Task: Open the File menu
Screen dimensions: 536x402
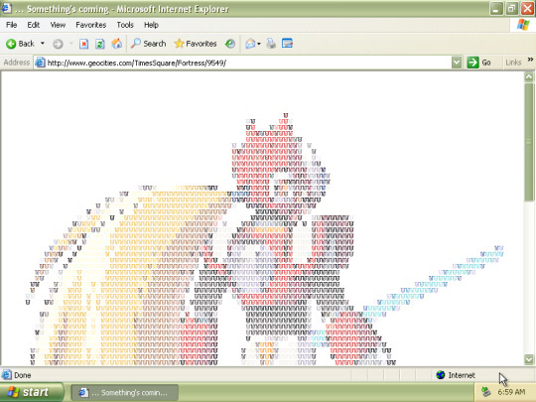Action: 11,25
